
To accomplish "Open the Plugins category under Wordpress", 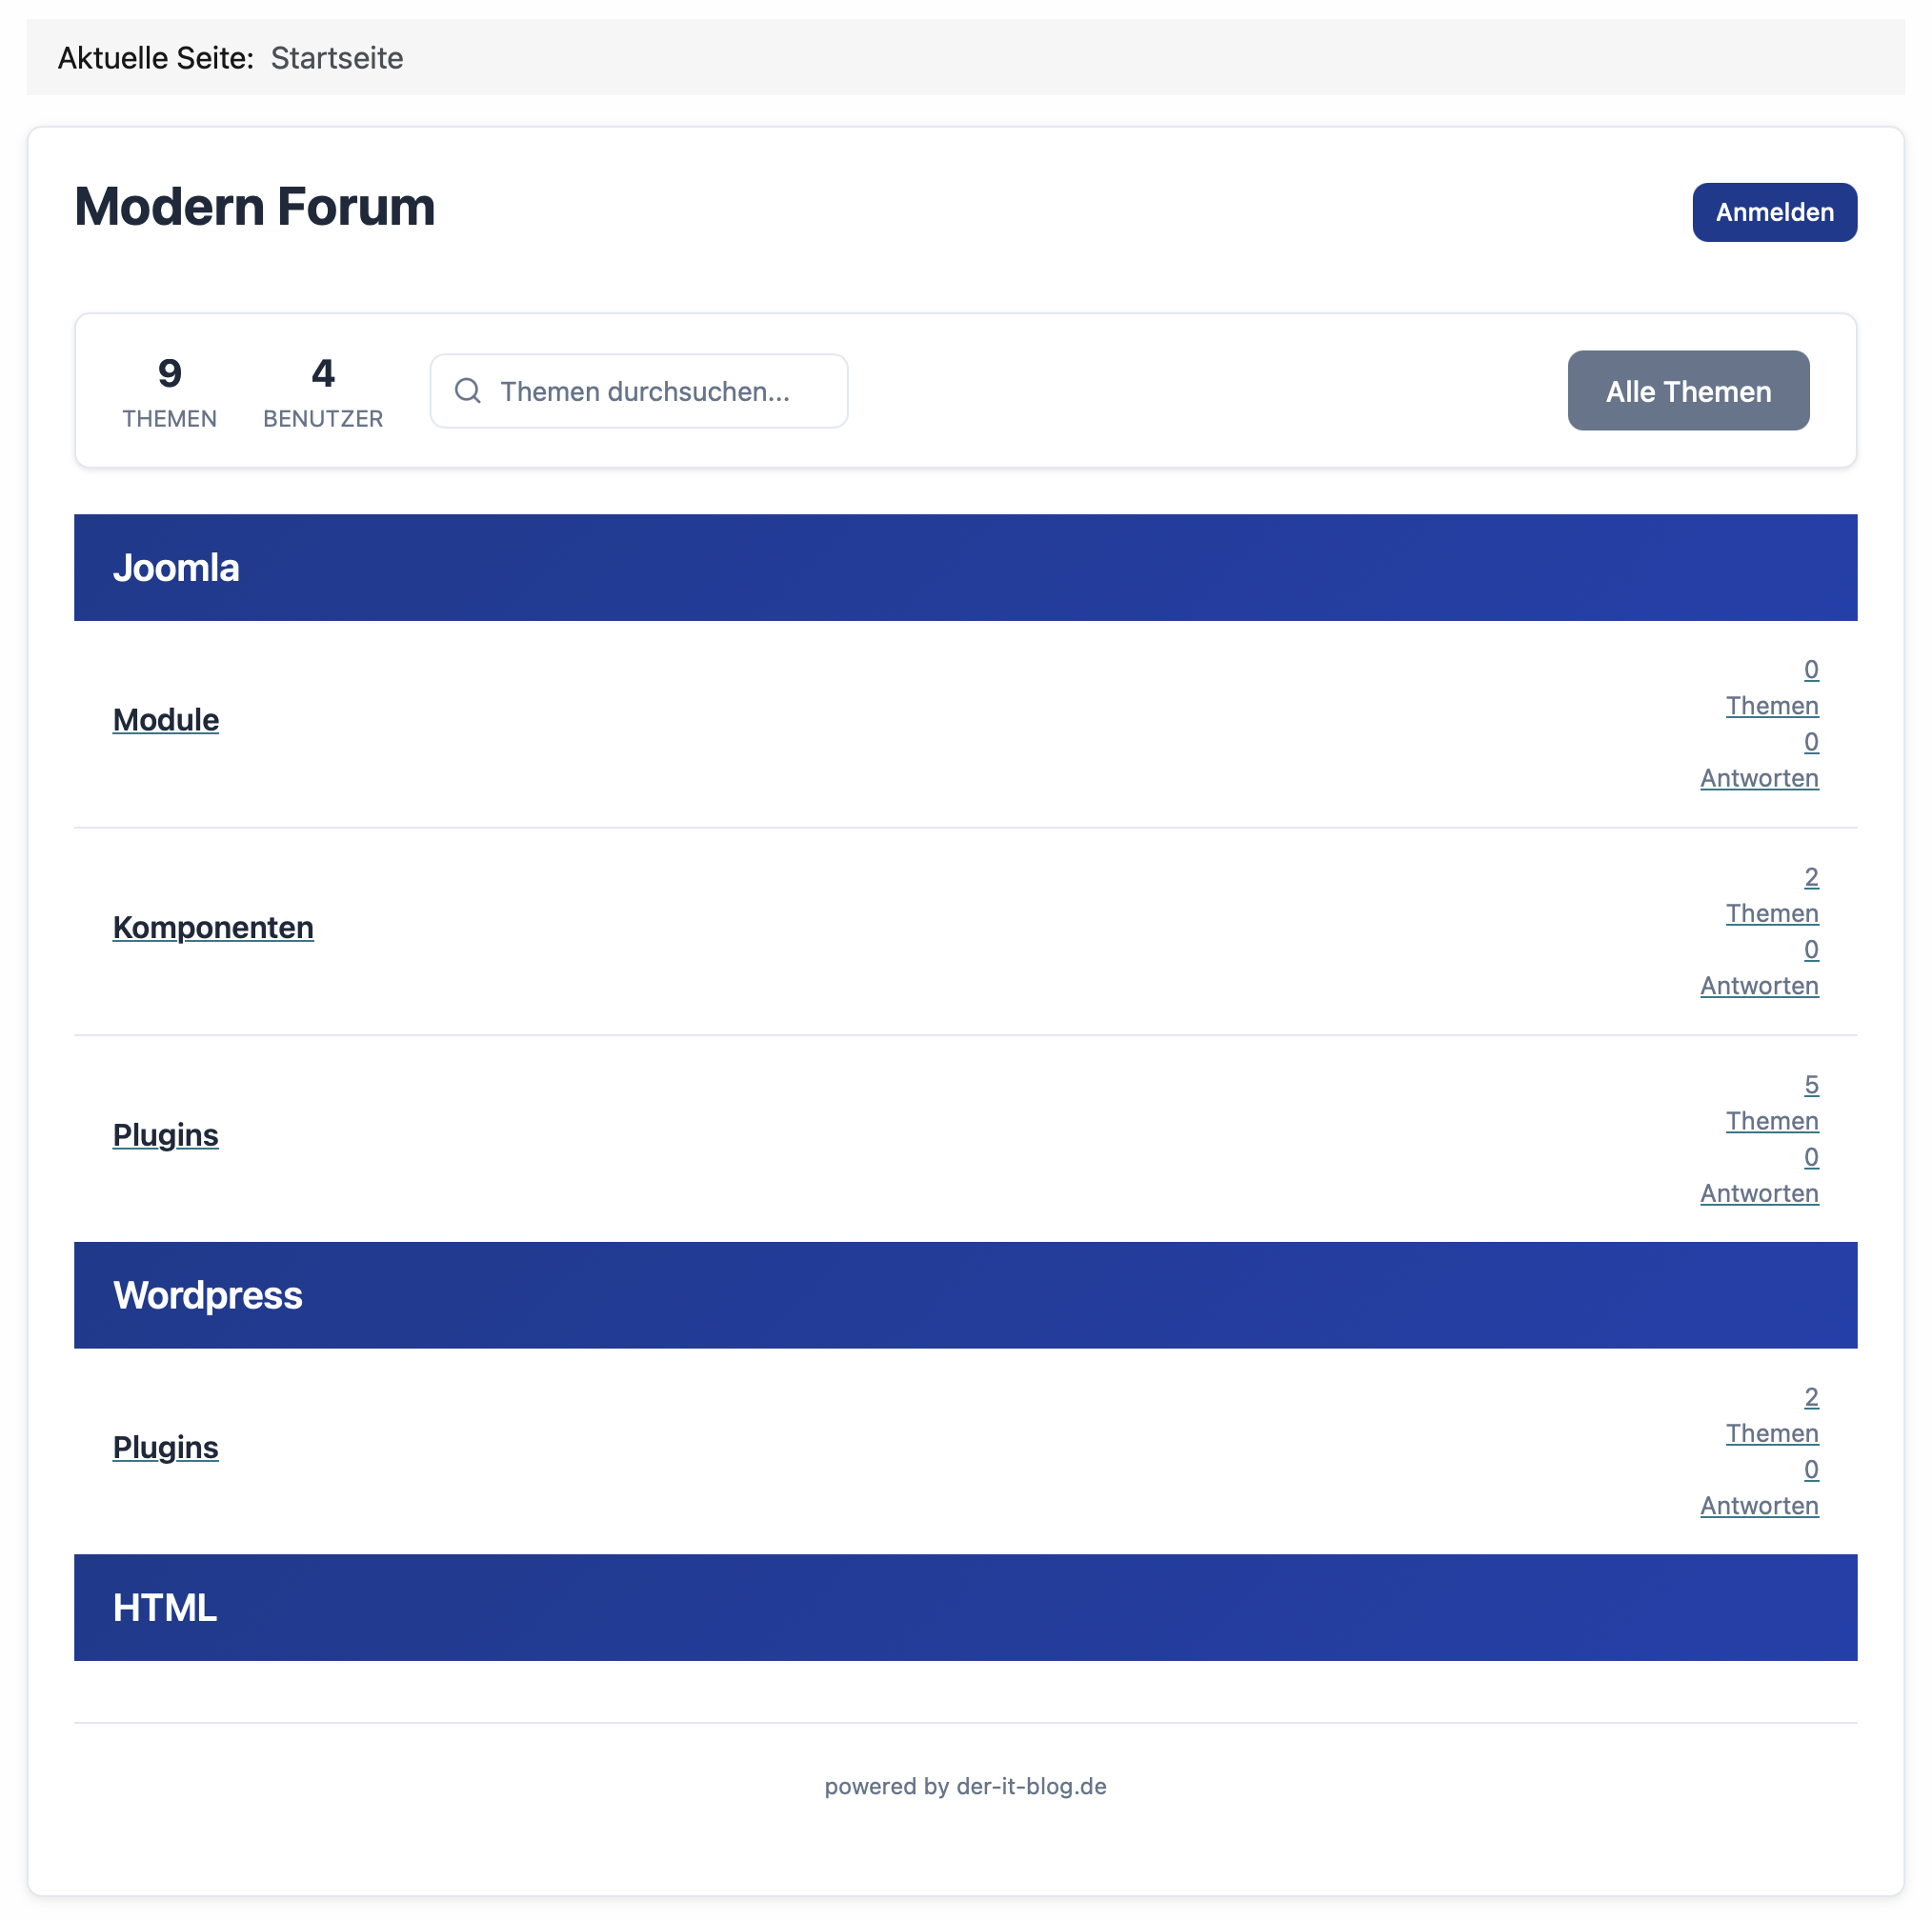I will (165, 1448).
